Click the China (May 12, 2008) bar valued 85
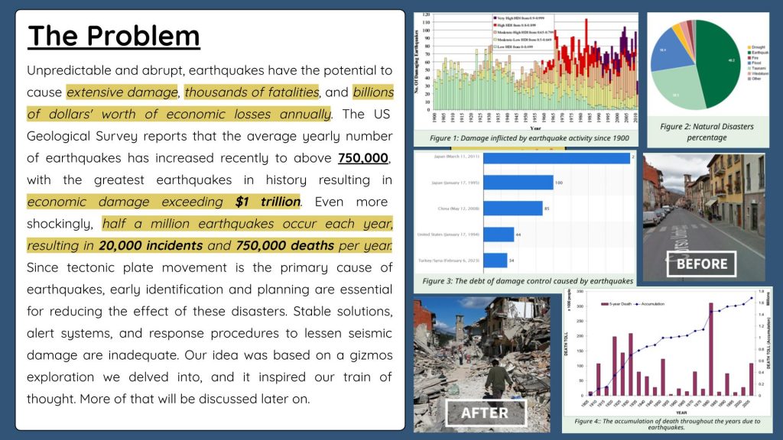This screenshot has width=783, height=440. 513,209
